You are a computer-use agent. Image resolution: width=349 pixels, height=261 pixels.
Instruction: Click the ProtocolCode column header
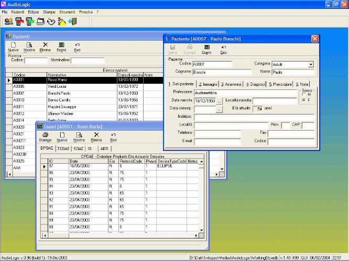click(132, 161)
